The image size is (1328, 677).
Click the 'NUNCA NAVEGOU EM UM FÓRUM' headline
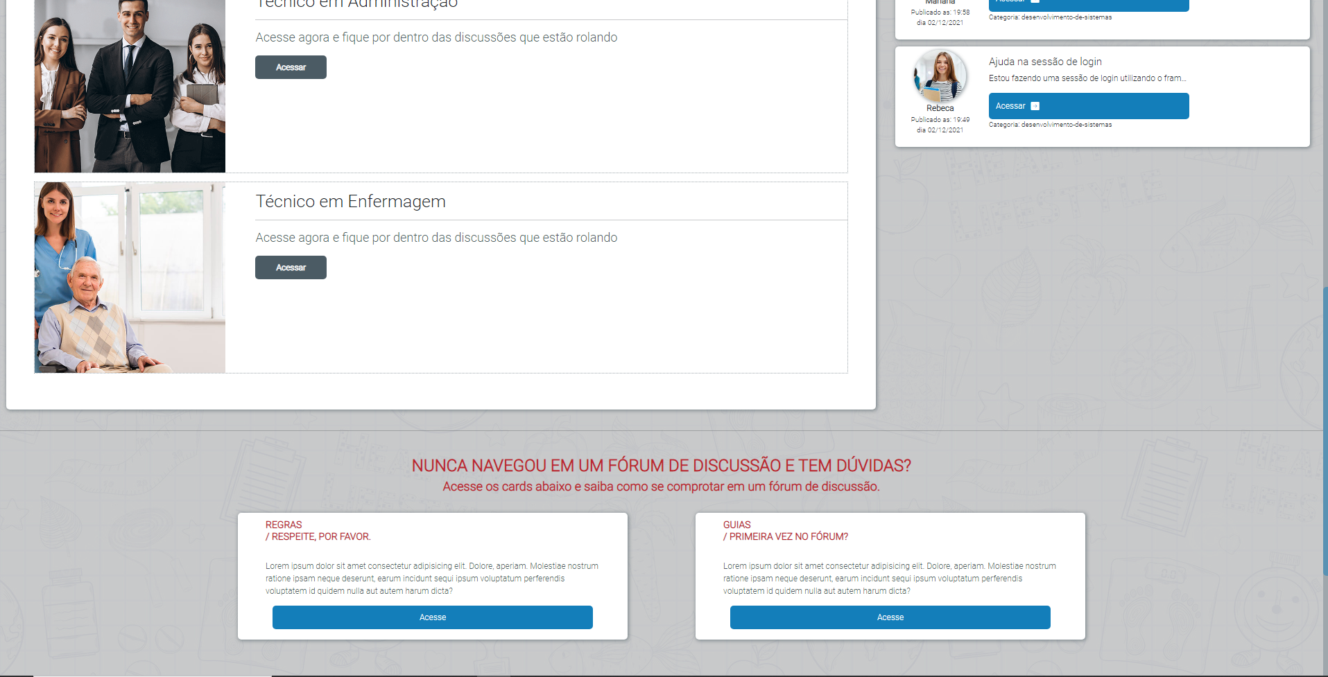(662, 466)
